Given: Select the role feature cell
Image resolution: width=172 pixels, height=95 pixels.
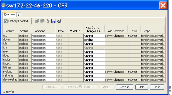Looking at the screenshot, I should click(x=10, y=52).
